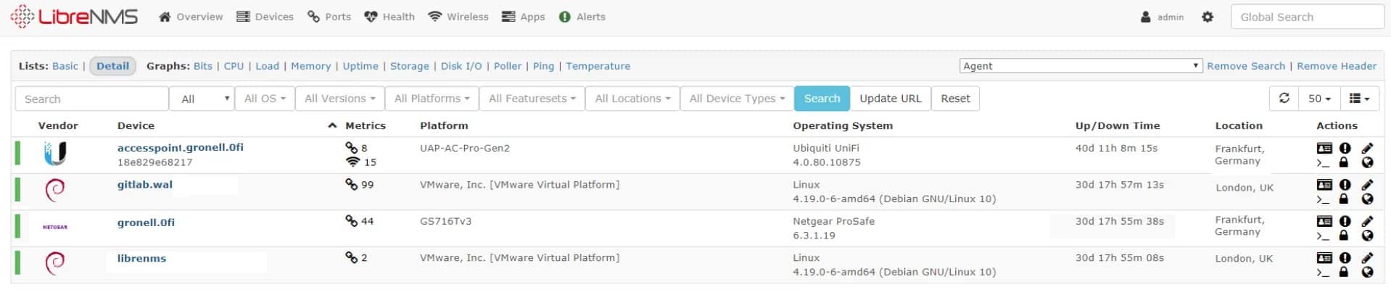Screen dimensions: 1391x295
Task: Open the Agent header select box
Action: coord(1080,66)
